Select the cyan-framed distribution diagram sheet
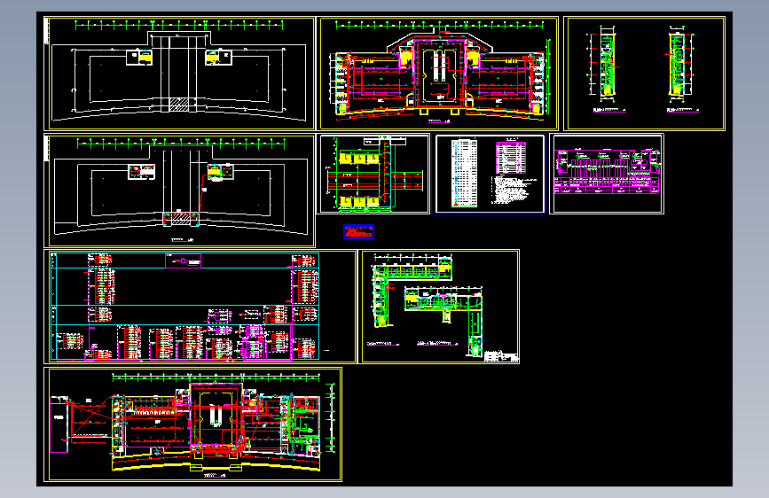 200,307
